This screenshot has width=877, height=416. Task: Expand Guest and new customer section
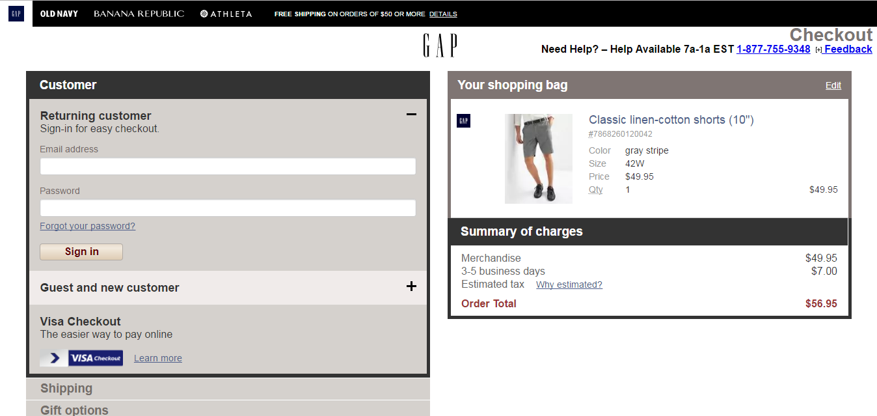(411, 286)
